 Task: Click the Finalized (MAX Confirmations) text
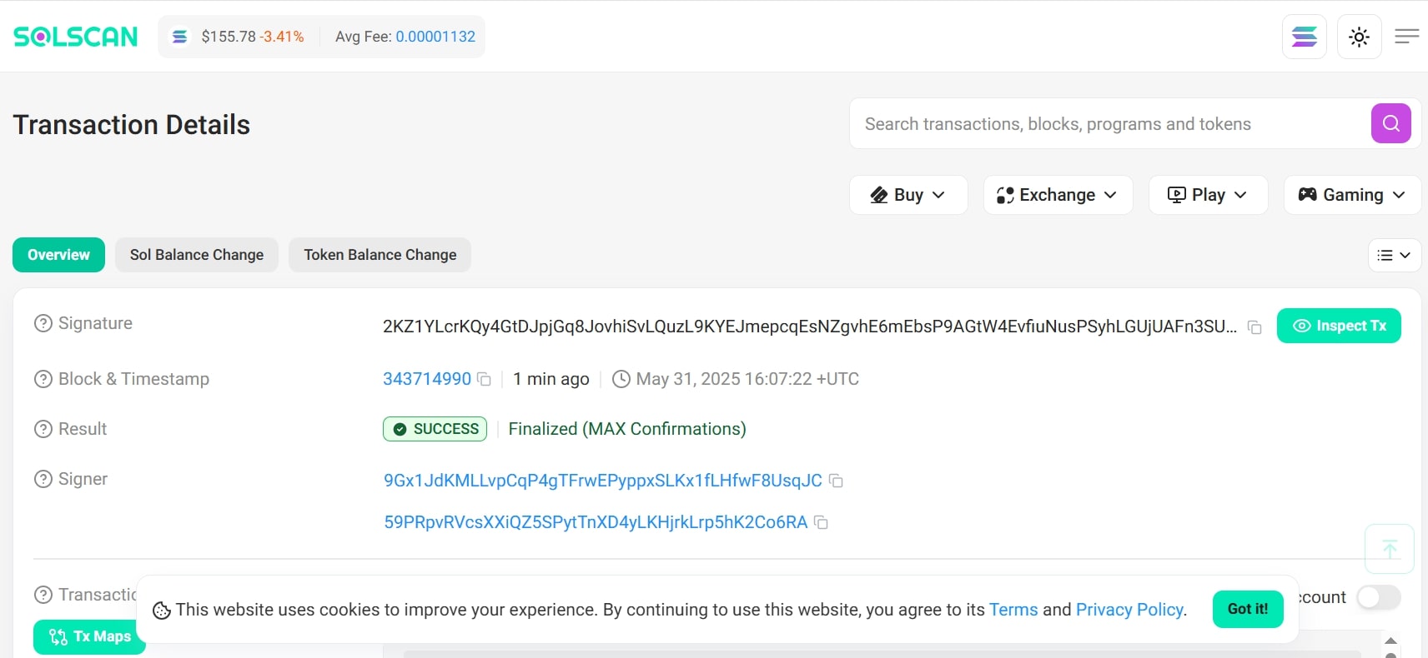point(627,429)
